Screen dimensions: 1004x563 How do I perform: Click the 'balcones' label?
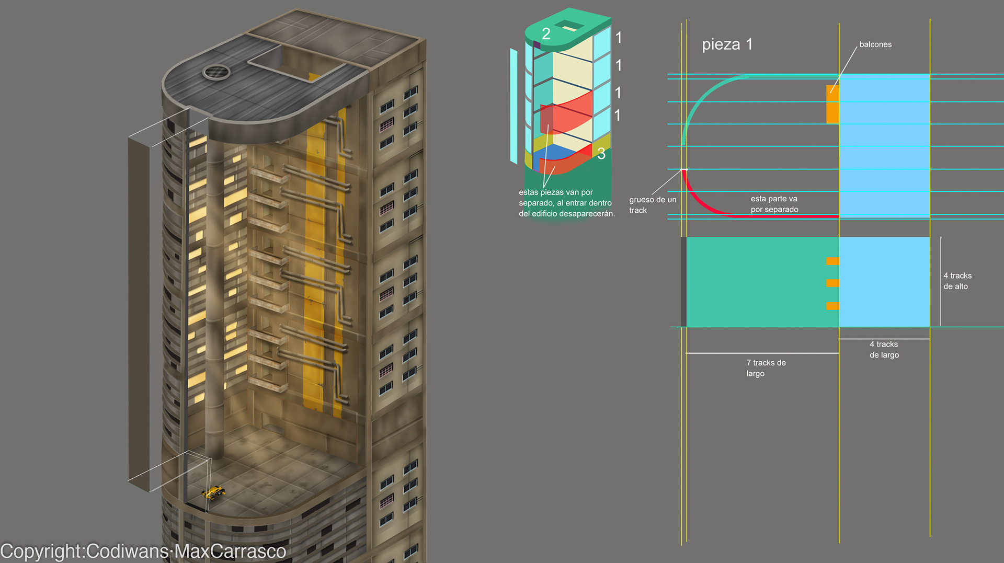[x=875, y=44]
